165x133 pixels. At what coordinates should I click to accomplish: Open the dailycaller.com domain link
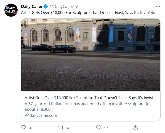pos(43,115)
